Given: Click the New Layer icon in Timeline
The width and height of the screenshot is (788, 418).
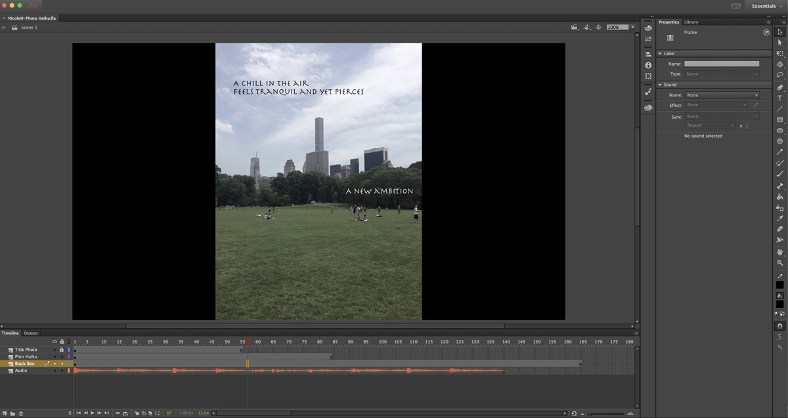Looking at the screenshot, I should 5,413.
